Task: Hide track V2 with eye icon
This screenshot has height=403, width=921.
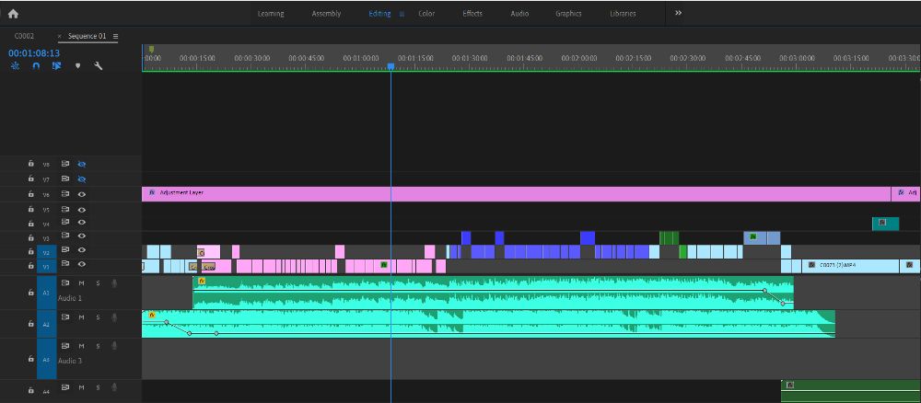Action: click(x=82, y=250)
